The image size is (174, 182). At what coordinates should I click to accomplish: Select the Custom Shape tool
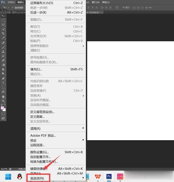(3, 92)
